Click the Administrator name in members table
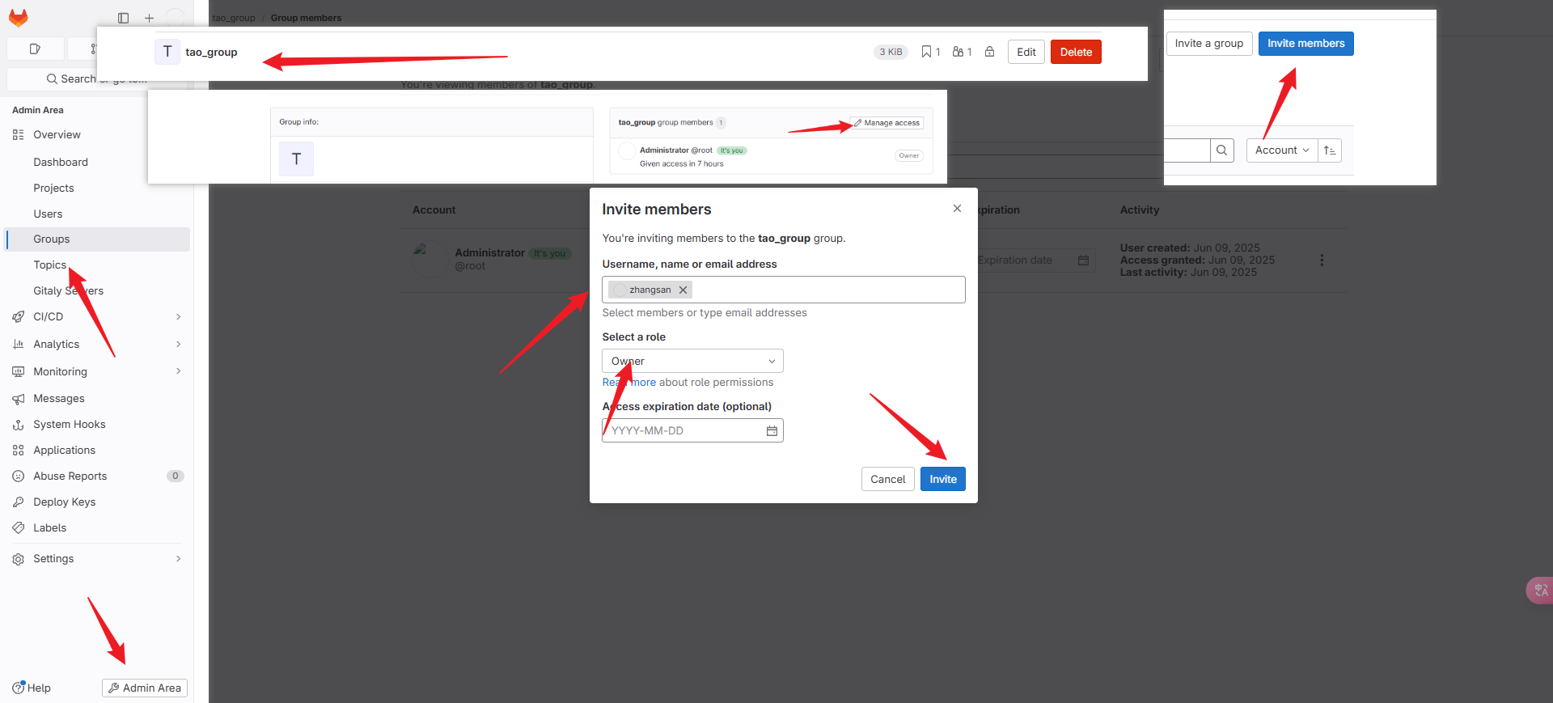This screenshot has height=703, width=1553. [x=490, y=253]
